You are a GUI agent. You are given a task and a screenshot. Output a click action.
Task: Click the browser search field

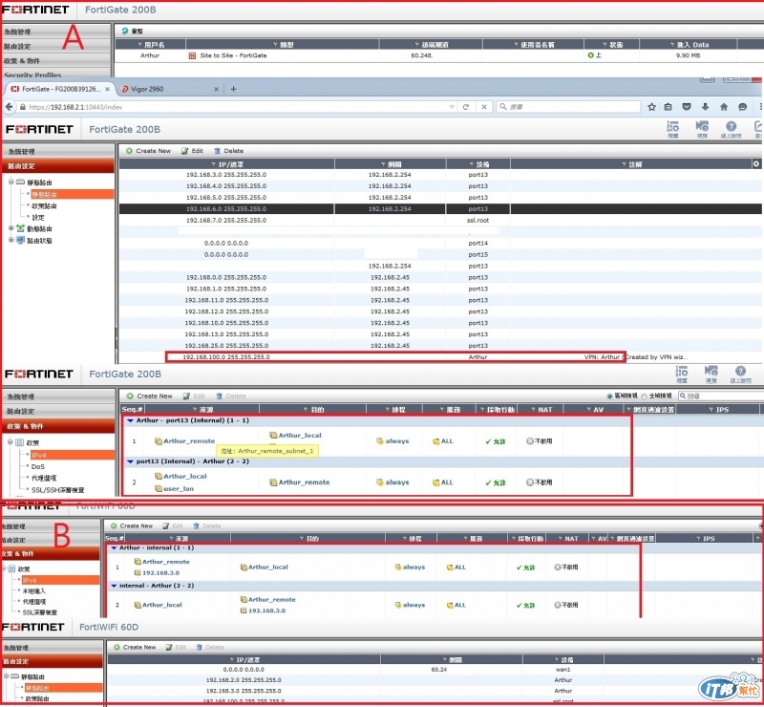568,107
